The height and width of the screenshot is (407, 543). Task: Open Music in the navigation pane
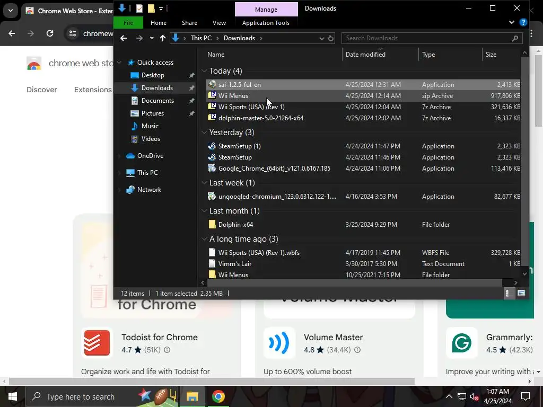coord(150,126)
